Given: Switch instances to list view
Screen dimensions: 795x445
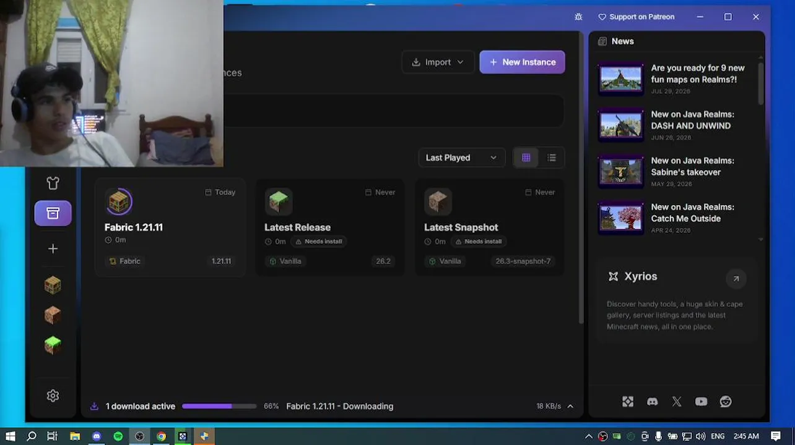Looking at the screenshot, I should tap(552, 158).
